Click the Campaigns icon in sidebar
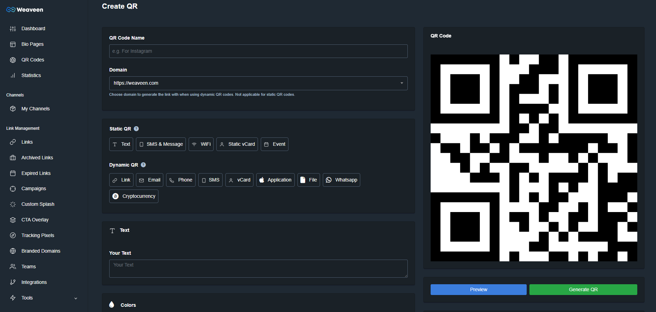The height and width of the screenshot is (312, 656). (13, 189)
